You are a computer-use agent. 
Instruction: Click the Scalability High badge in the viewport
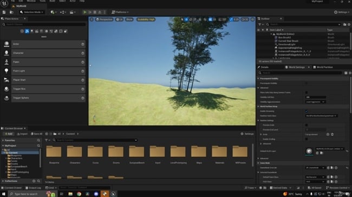[x=146, y=19]
